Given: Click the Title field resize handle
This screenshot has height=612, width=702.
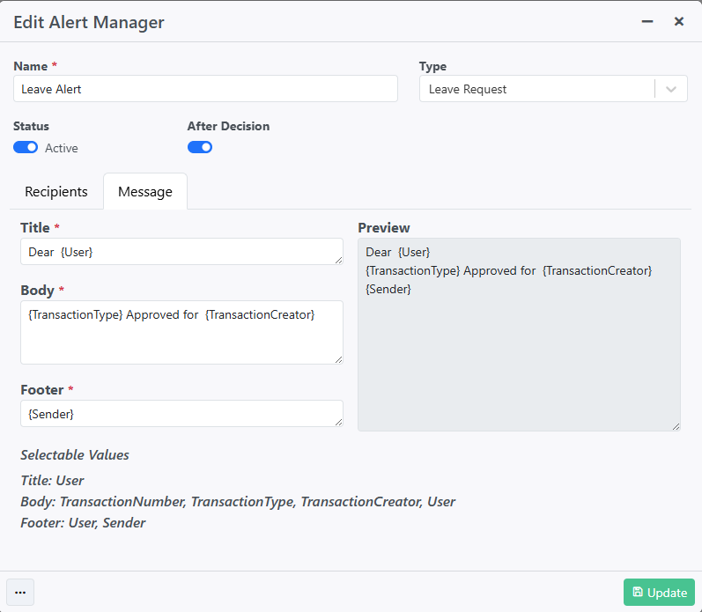Looking at the screenshot, I should pyautogui.click(x=339, y=260).
